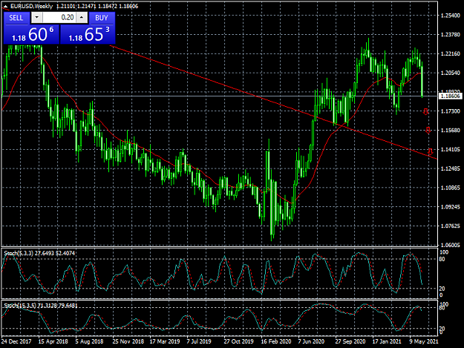Select the red arrow near 1.15680 level
The height and width of the screenshot is (348, 464).
pos(428,130)
